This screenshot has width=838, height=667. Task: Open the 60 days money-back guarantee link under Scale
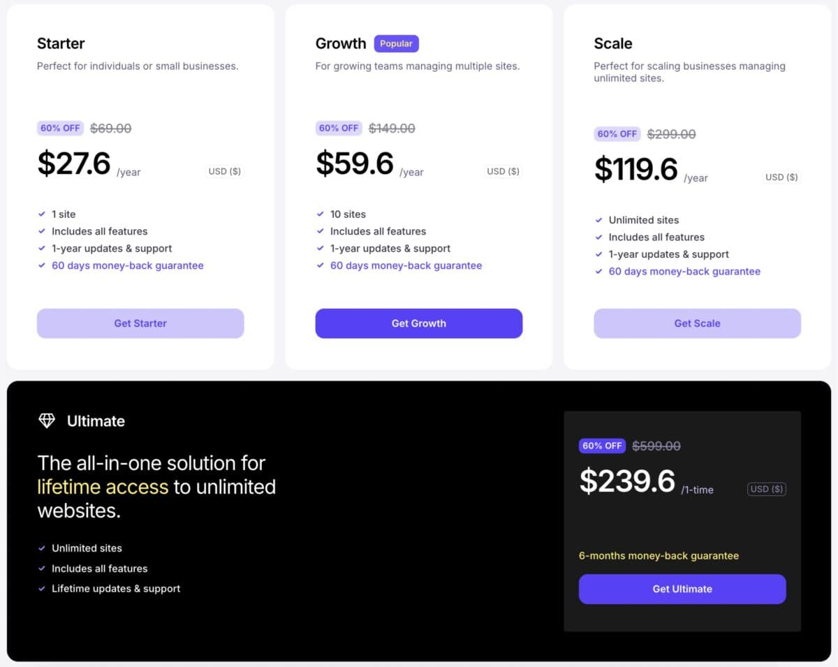coord(684,271)
